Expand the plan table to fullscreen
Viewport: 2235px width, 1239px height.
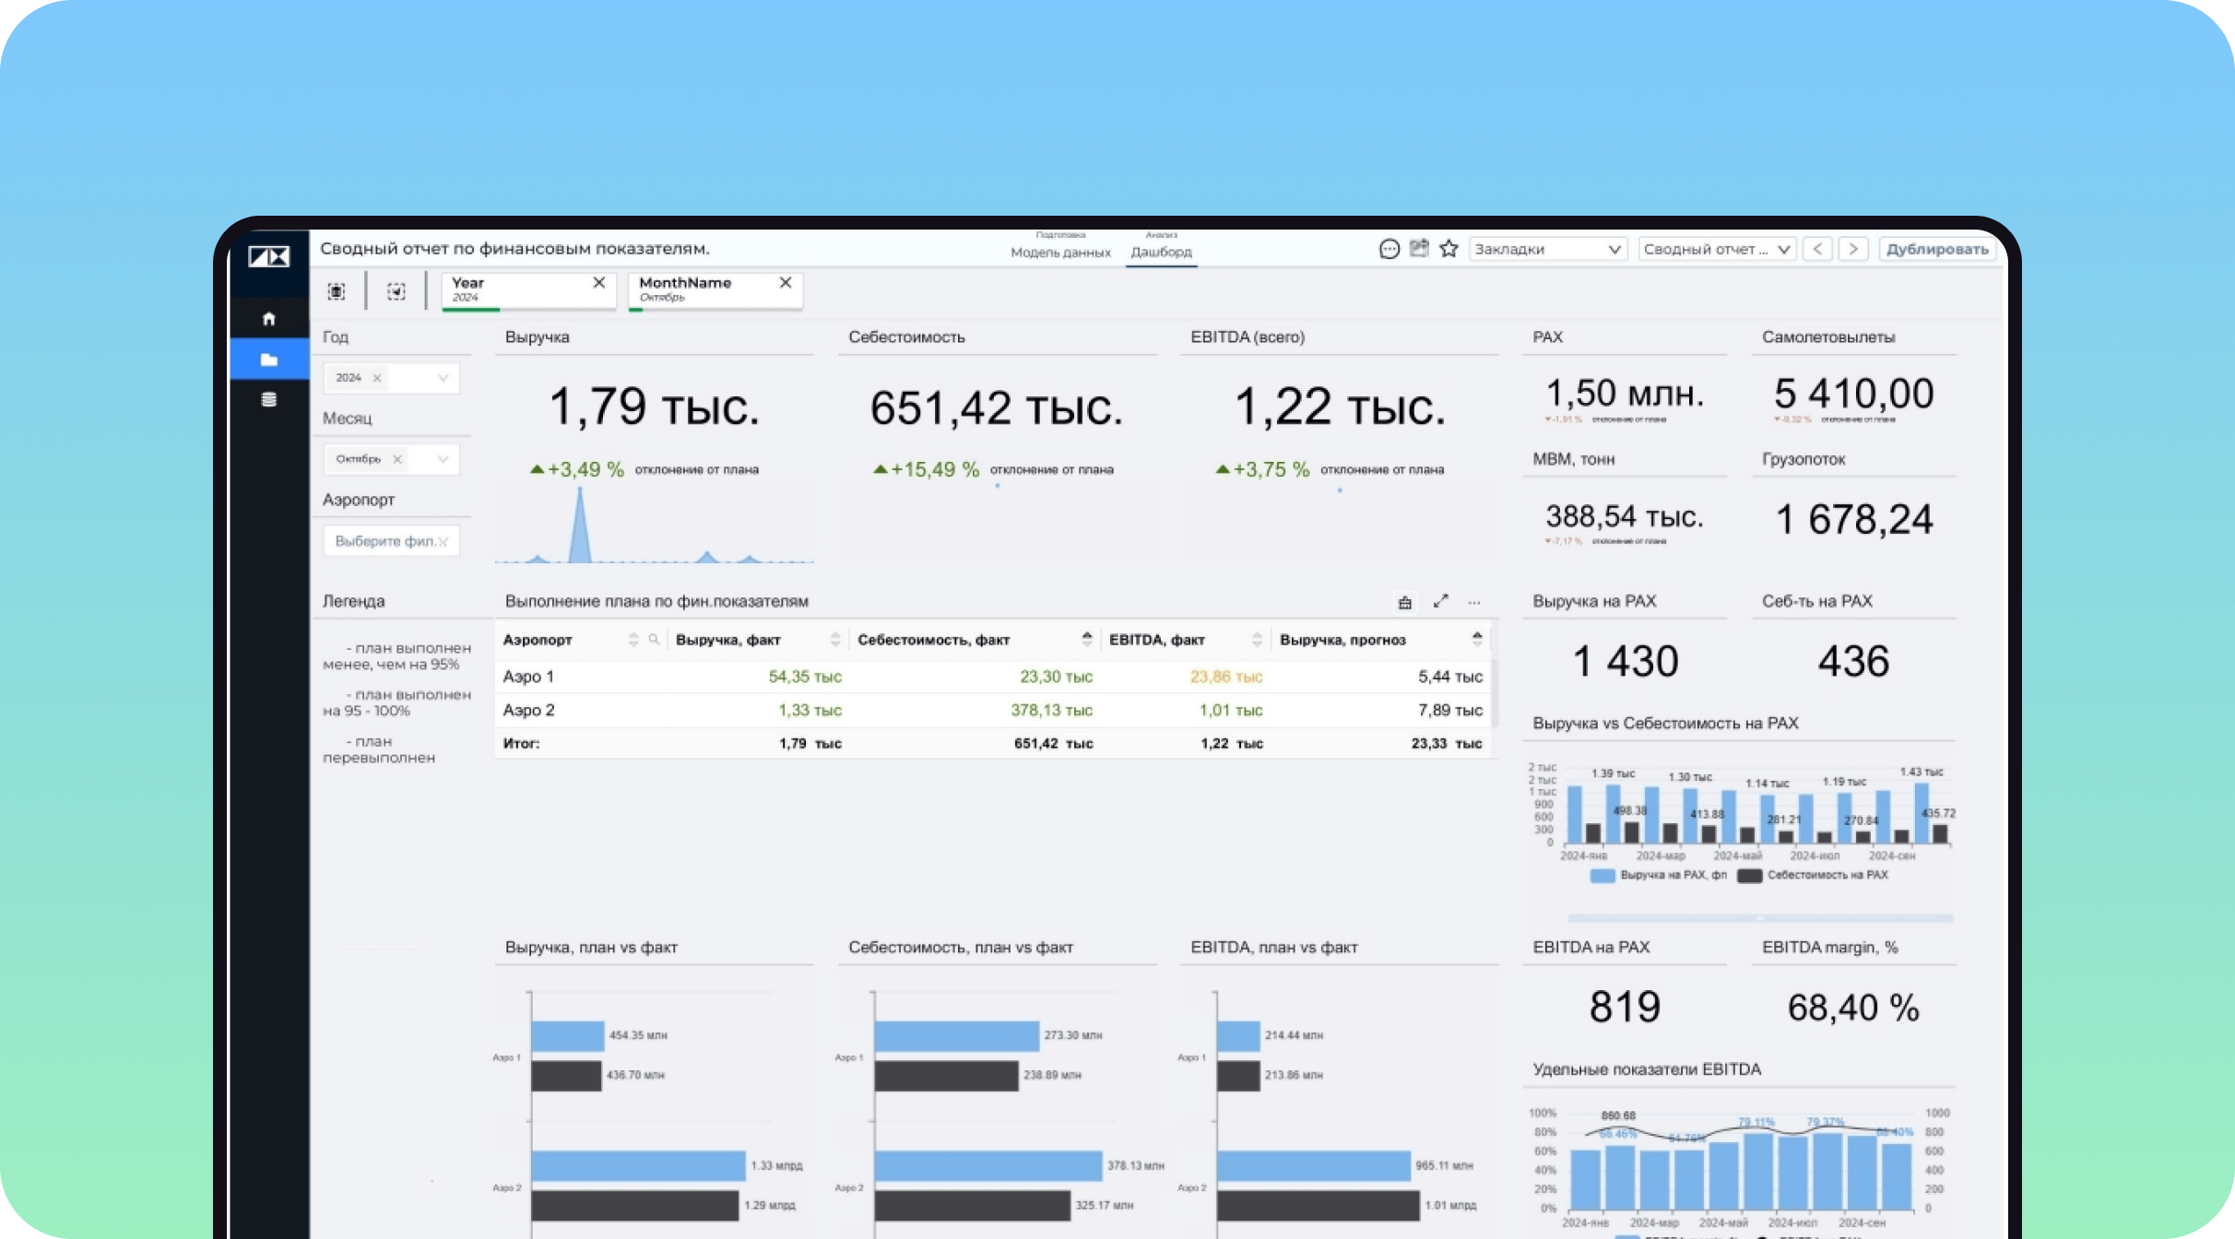(x=1440, y=601)
